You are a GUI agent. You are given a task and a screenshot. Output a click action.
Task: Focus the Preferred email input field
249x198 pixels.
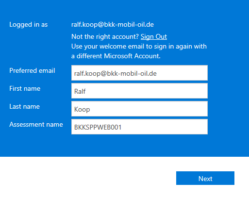pos(139,73)
